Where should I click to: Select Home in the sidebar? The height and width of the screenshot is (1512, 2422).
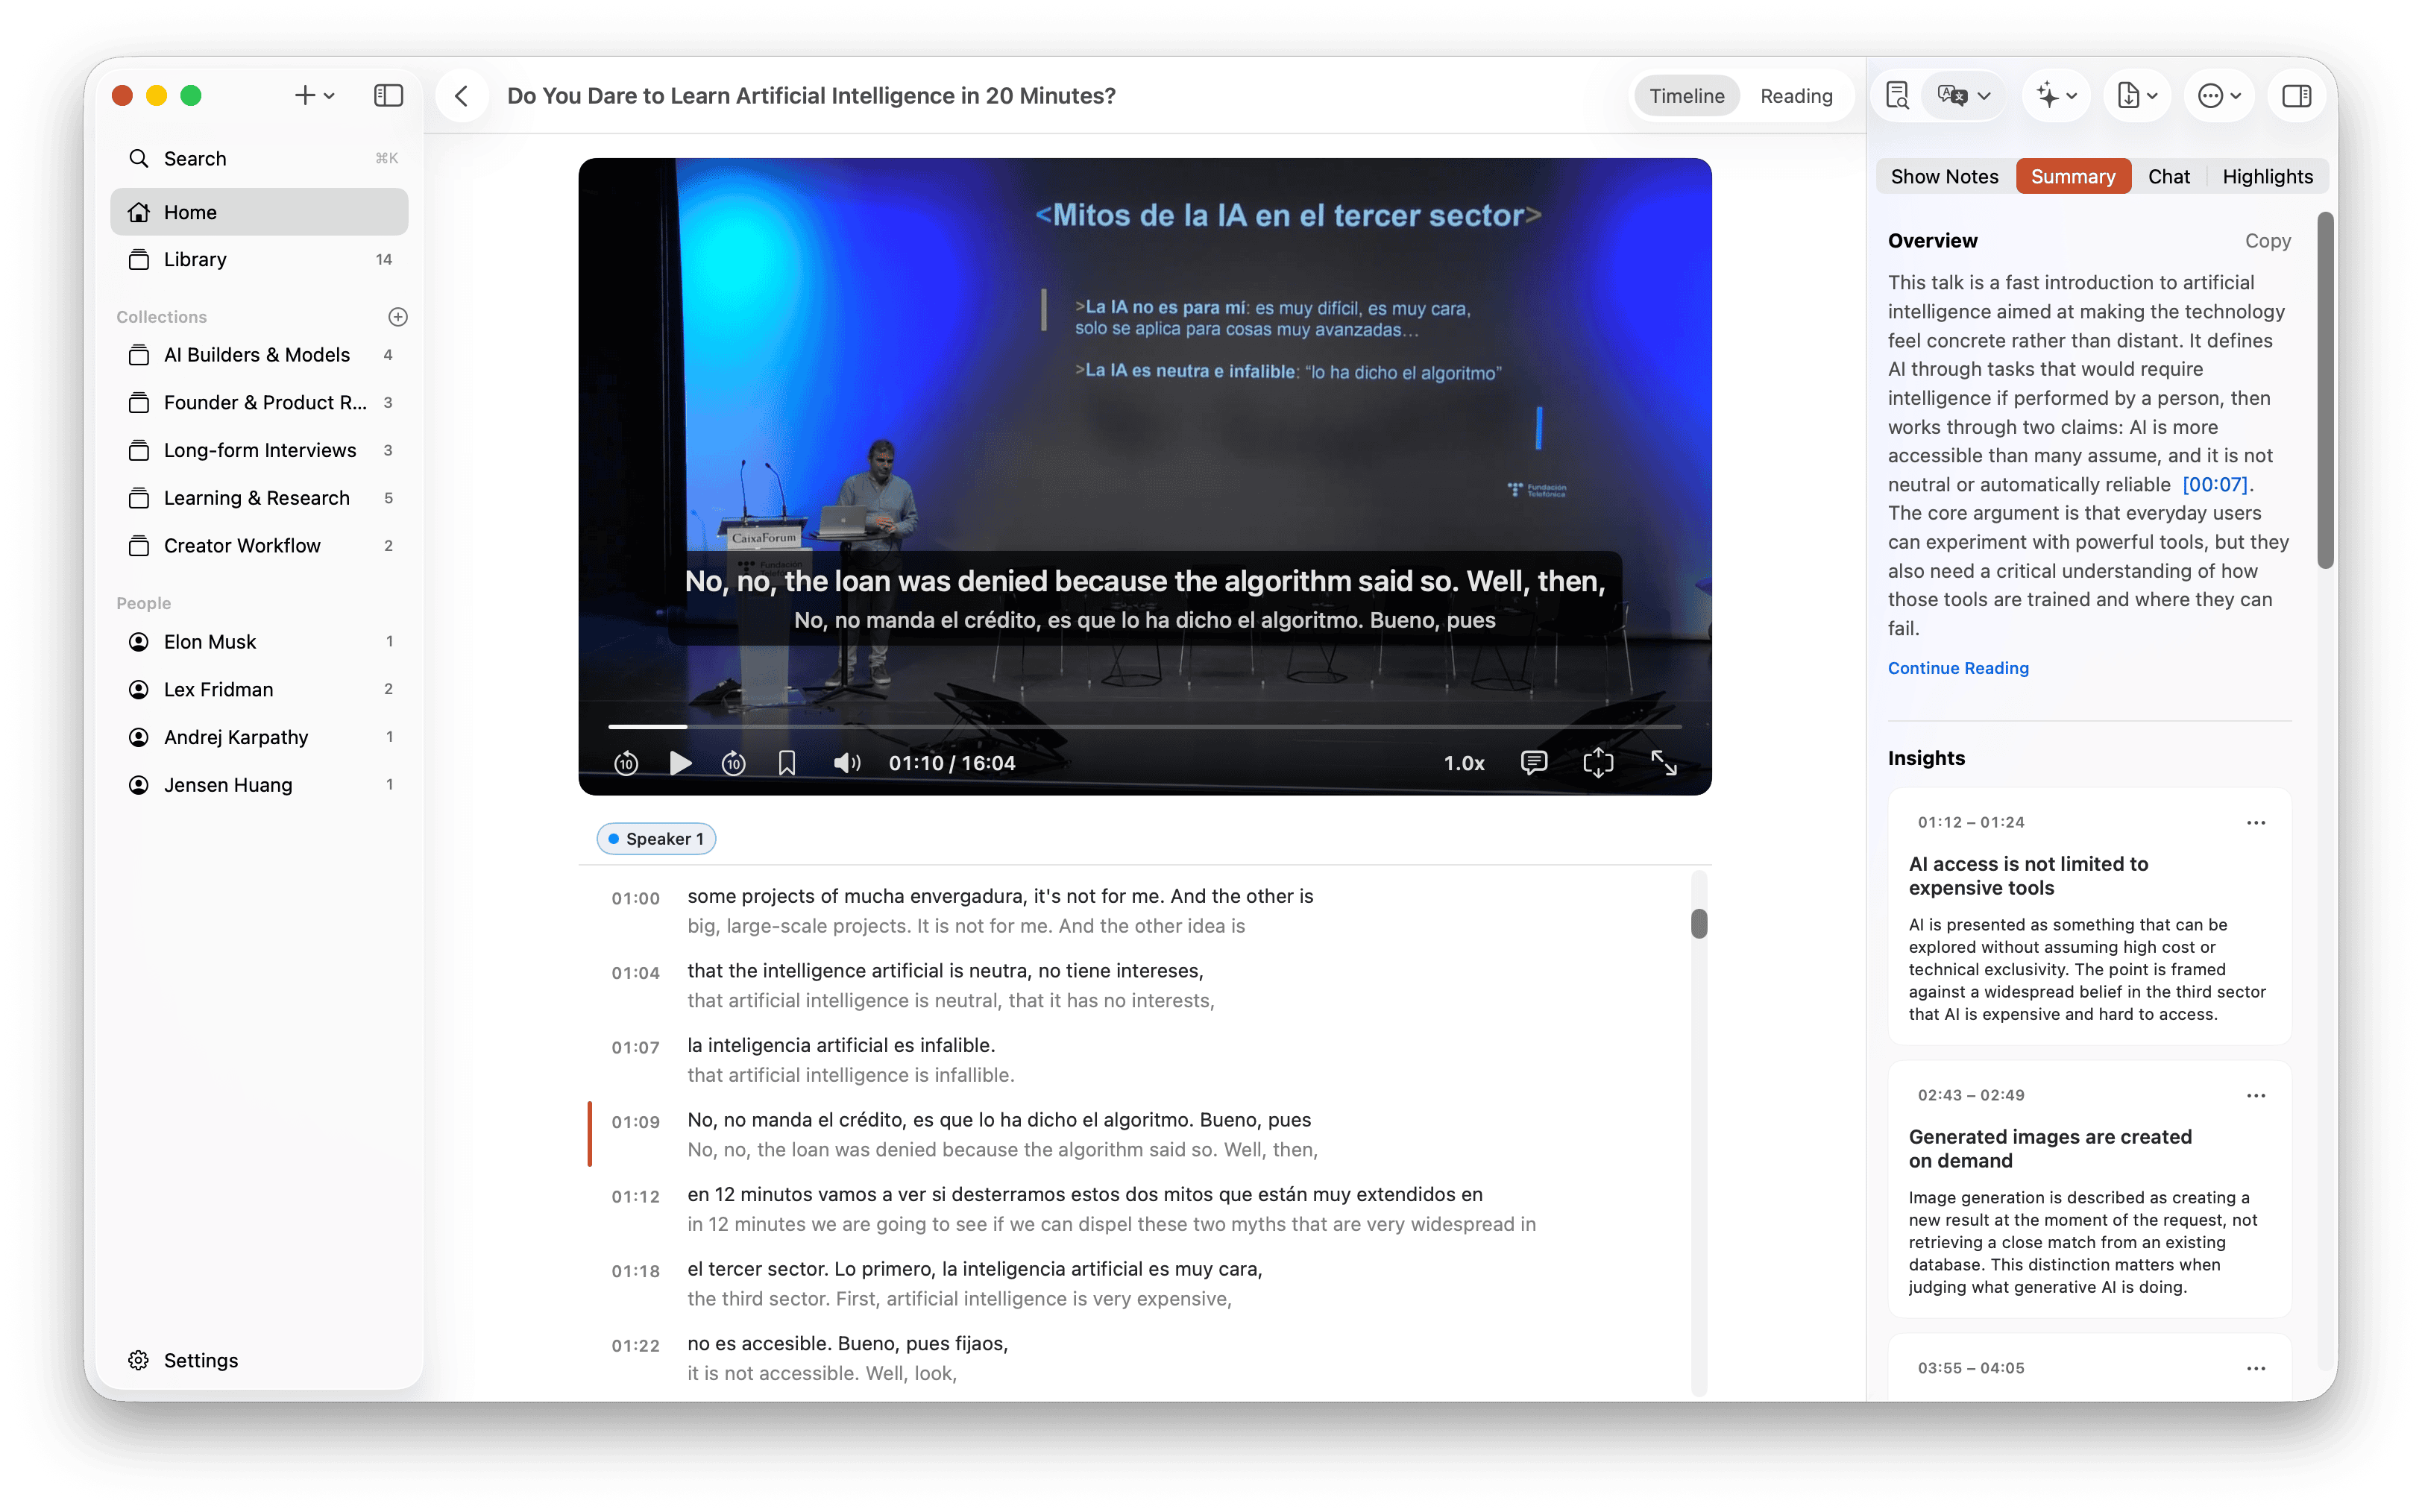point(259,212)
